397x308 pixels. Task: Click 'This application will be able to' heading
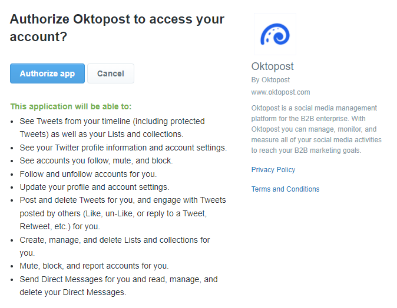[x=71, y=106]
